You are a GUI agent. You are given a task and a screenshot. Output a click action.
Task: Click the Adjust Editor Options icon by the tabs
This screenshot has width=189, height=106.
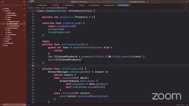point(184,5)
